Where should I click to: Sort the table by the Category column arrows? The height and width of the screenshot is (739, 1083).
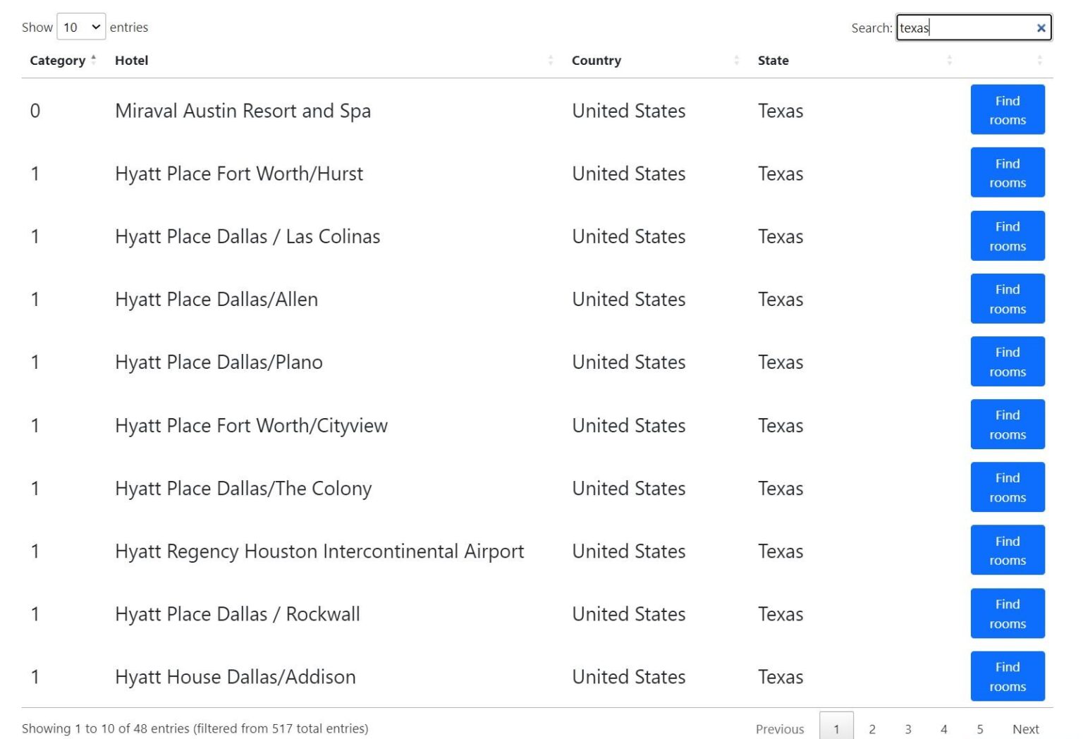tap(94, 60)
